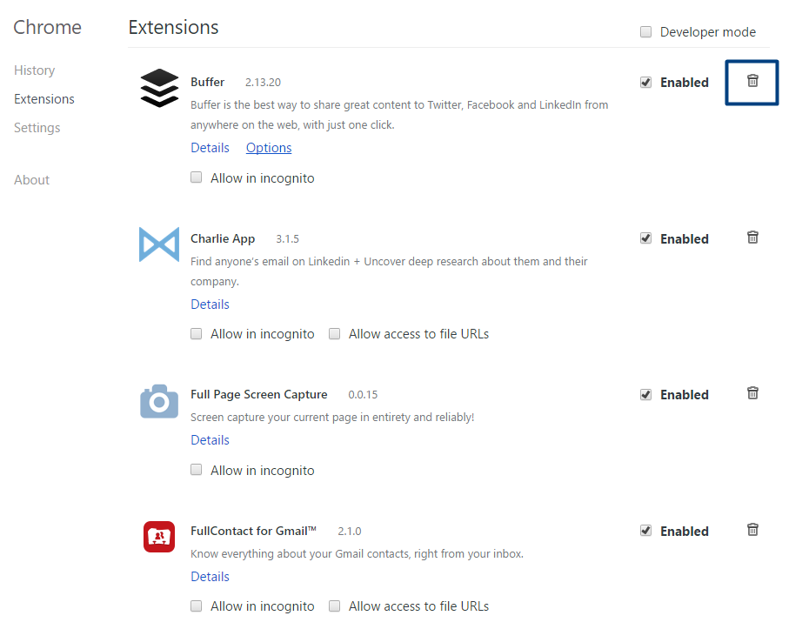The image size is (802, 629).
Task: Click the Buffer stacked-layers extension icon
Action: tap(159, 88)
